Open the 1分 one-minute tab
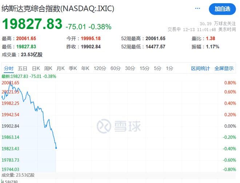The height and width of the screenshot is (183, 240). coord(169,68)
